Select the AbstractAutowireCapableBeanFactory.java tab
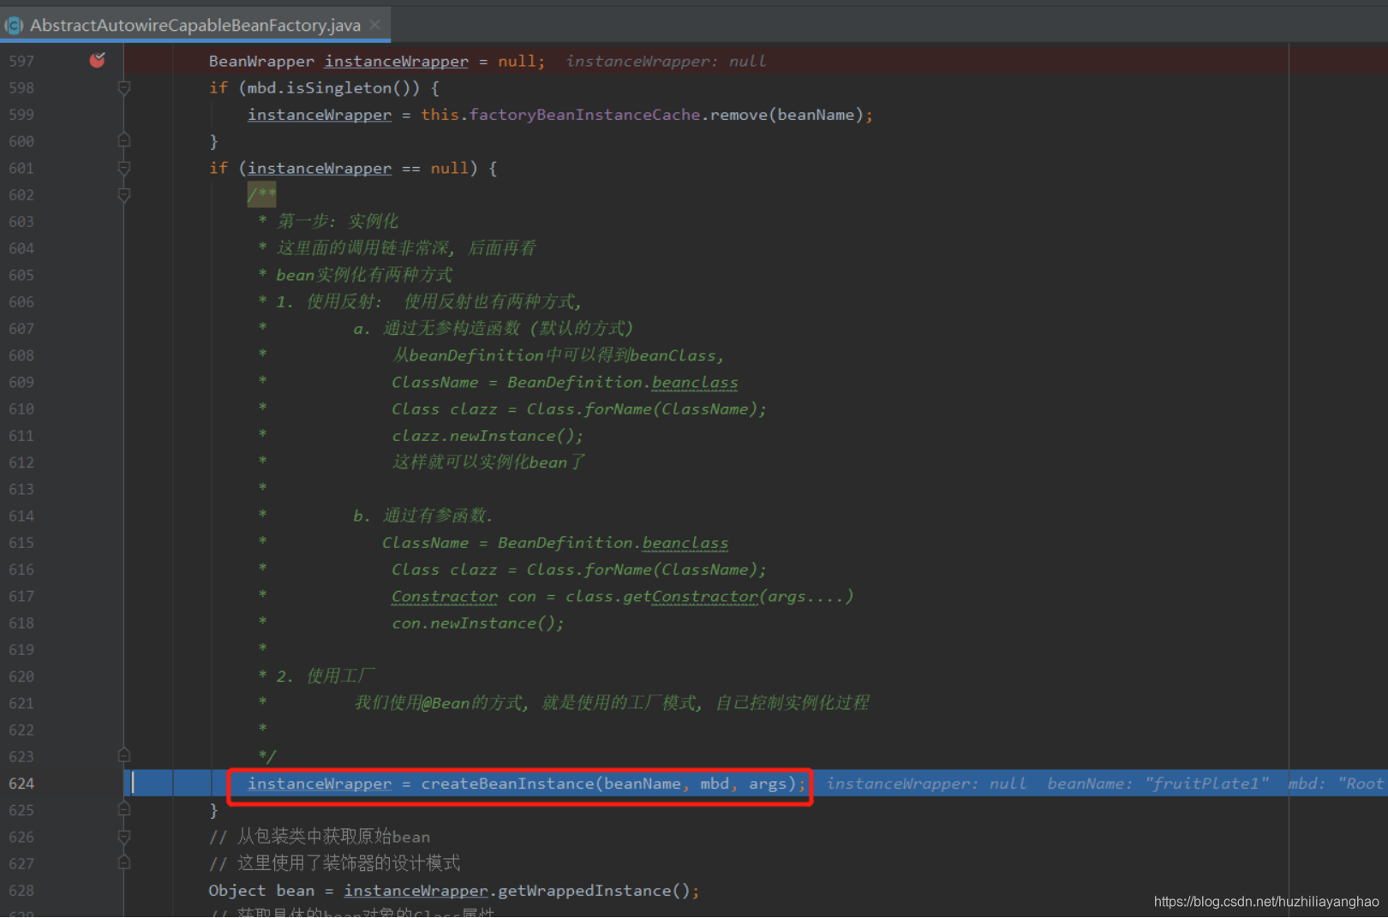The image size is (1388, 918). 195,25
